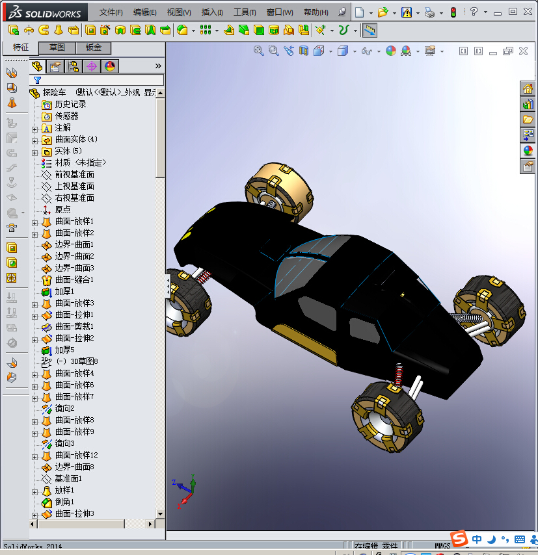Switch to the ConfigurationManager tab

74,66
